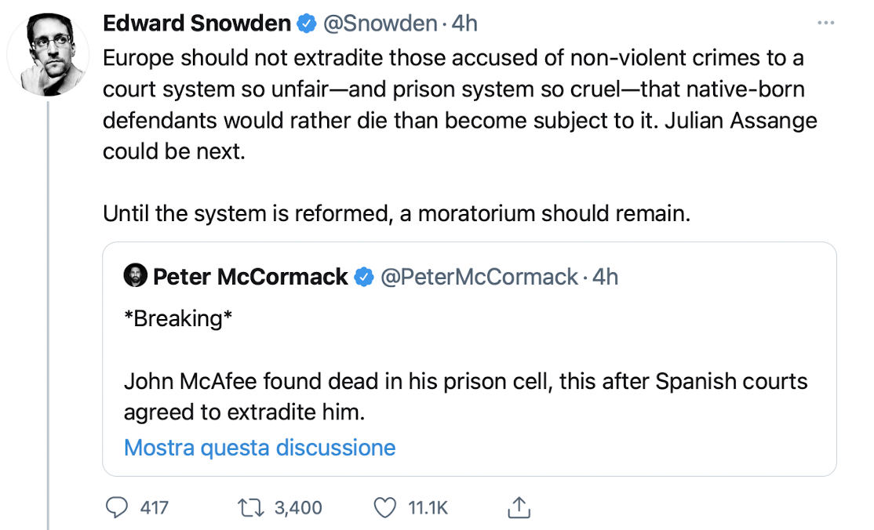Screen dimensions: 874x530
Task: Click the 4h timestamp of Snowden's tweet
Action: tap(464, 24)
